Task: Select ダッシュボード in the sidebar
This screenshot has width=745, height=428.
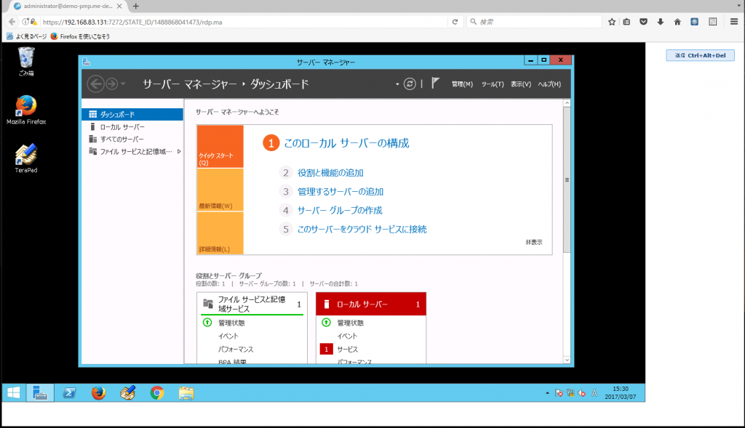Action: pyautogui.click(x=132, y=114)
